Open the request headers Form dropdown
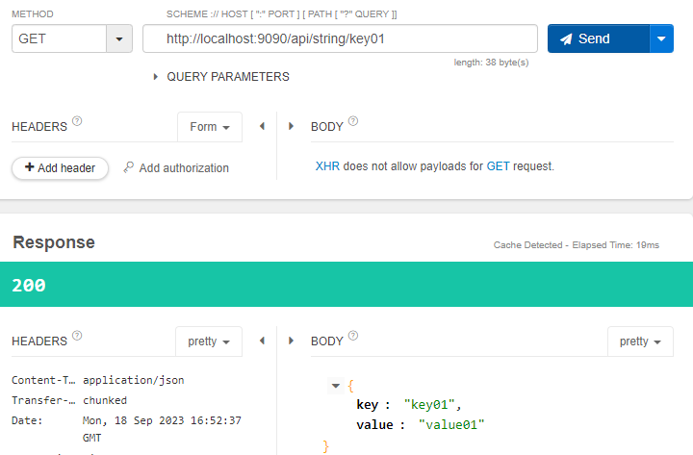This screenshot has width=693, height=455. pyautogui.click(x=210, y=127)
